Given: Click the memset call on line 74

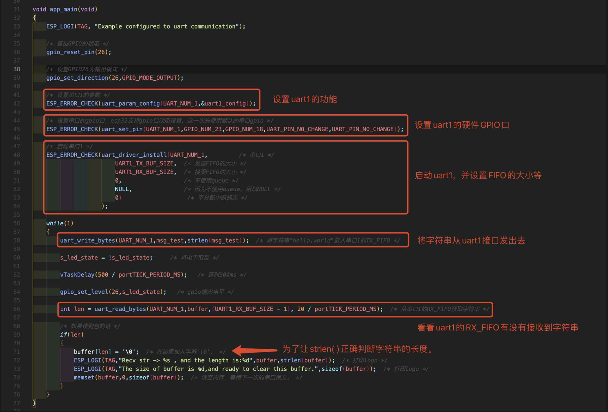Looking at the screenshot, I should pyautogui.click(x=84, y=378).
